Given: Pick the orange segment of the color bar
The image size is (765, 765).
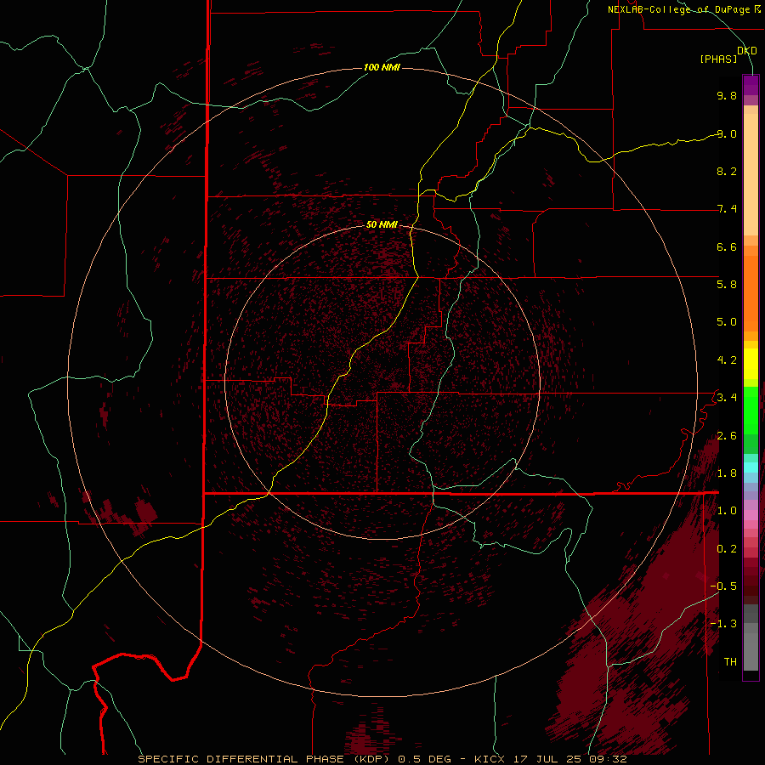Looking at the screenshot, I should click(751, 294).
